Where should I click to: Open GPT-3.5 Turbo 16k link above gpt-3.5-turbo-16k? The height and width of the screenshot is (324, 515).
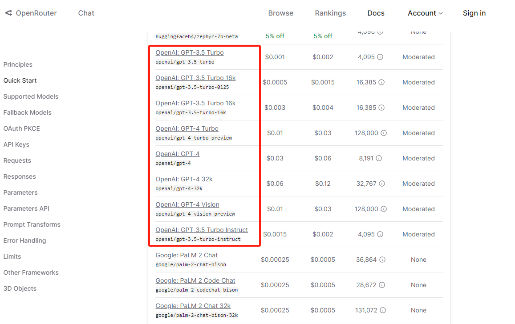click(x=195, y=103)
